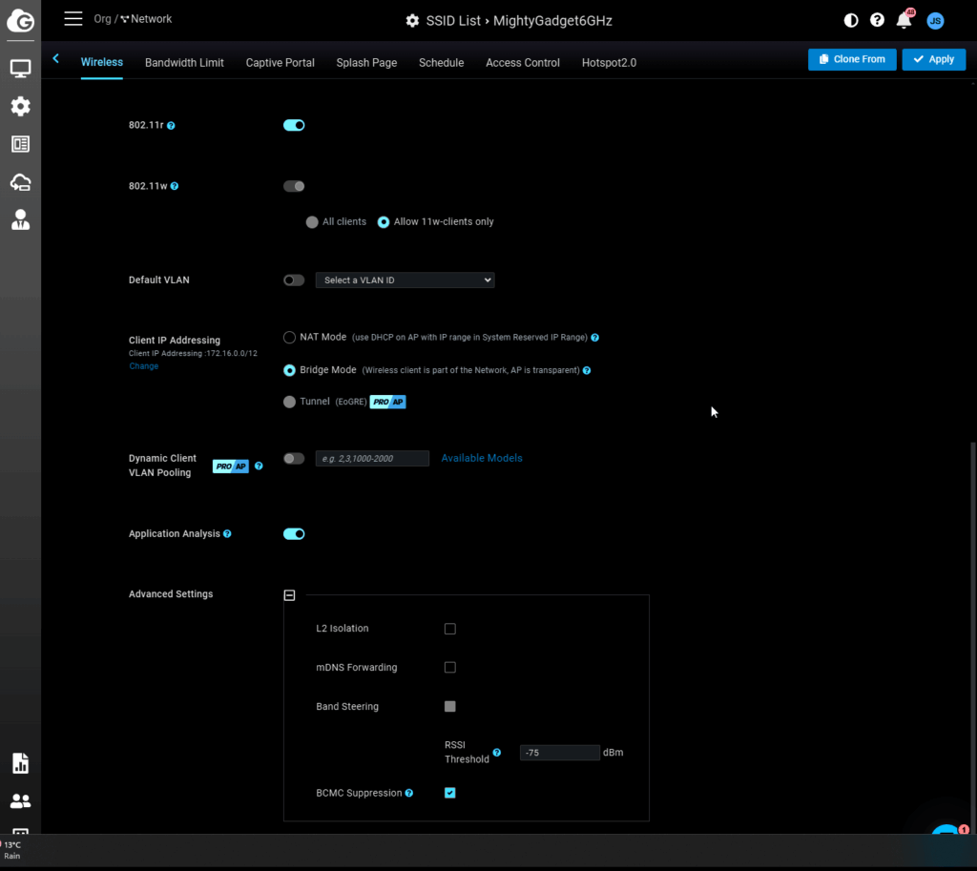Click the notifications bell icon

pos(904,20)
